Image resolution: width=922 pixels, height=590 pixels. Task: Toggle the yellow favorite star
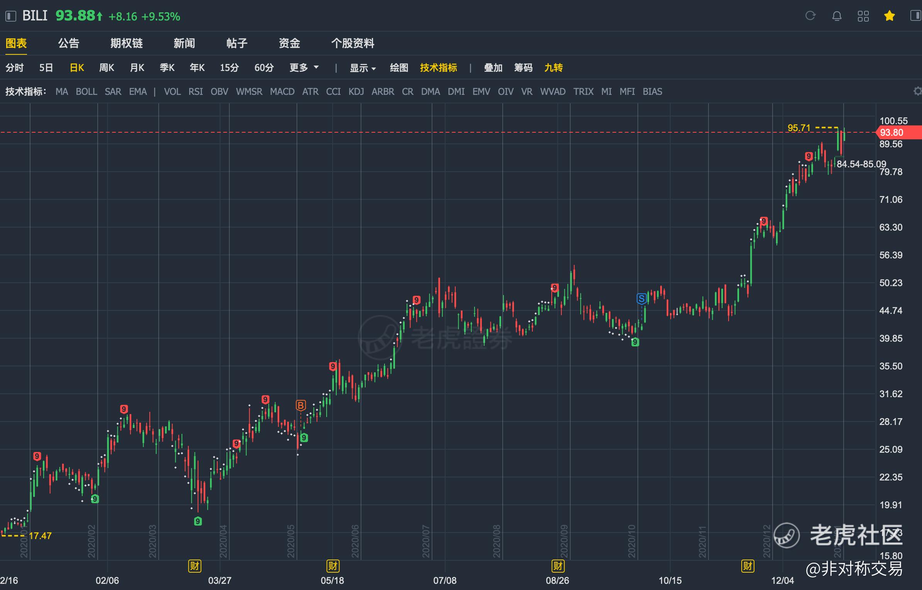click(889, 16)
